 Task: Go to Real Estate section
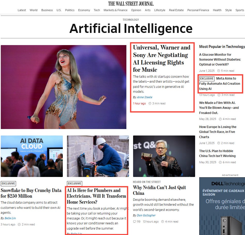click(x=176, y=10)
